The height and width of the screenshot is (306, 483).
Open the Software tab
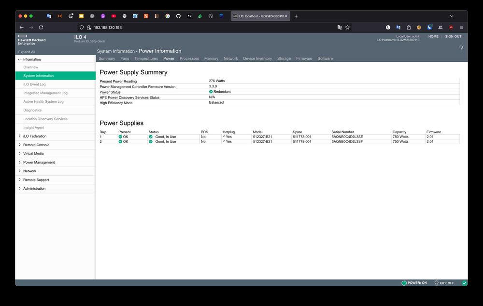click(325, 58)
